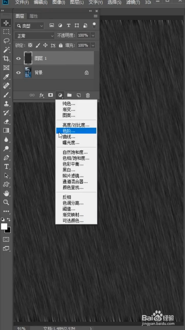Choose 色阶... from adjustment menu
Viewport: 185px width, 330px height.
76,131
